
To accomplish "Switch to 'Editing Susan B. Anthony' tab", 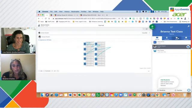I will point(66,15).
